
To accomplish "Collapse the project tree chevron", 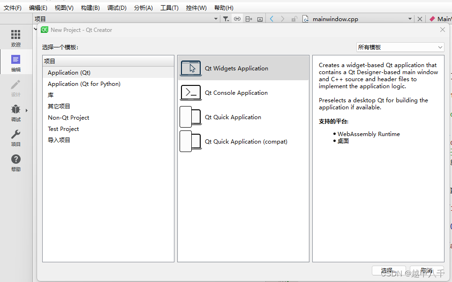I will click(x=36, y=29).
